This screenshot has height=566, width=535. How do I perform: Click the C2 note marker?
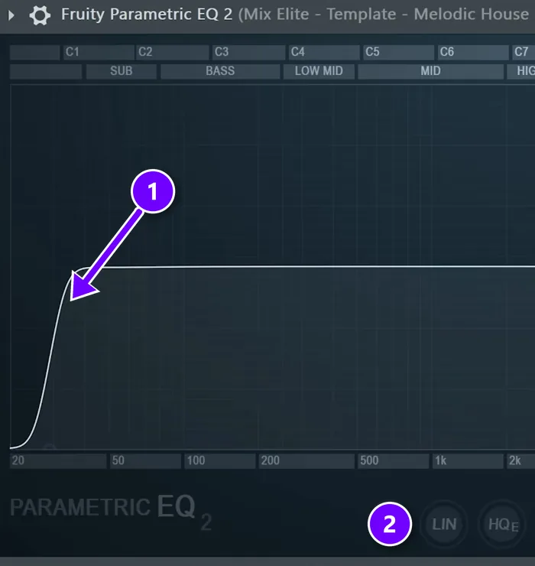173,52
